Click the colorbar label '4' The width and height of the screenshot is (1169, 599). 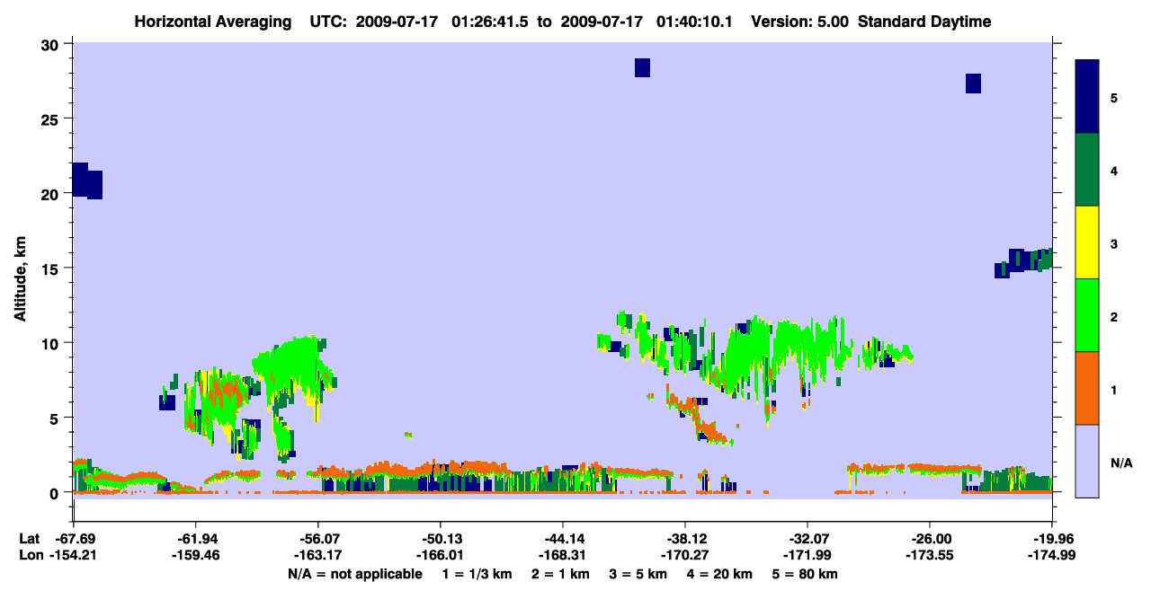tap(1114, 170)
